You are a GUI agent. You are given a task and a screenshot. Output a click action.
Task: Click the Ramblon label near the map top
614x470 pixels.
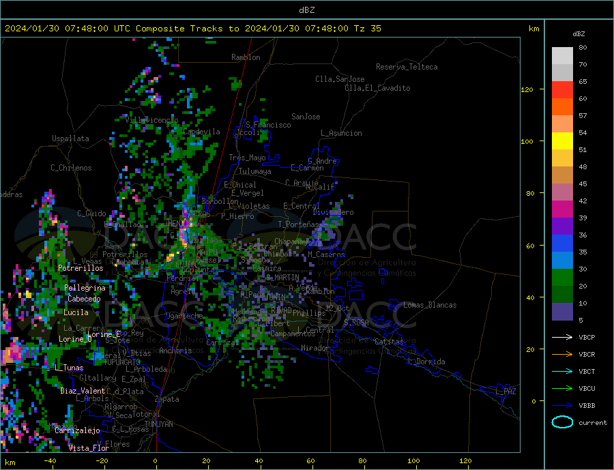coord(246,57)
